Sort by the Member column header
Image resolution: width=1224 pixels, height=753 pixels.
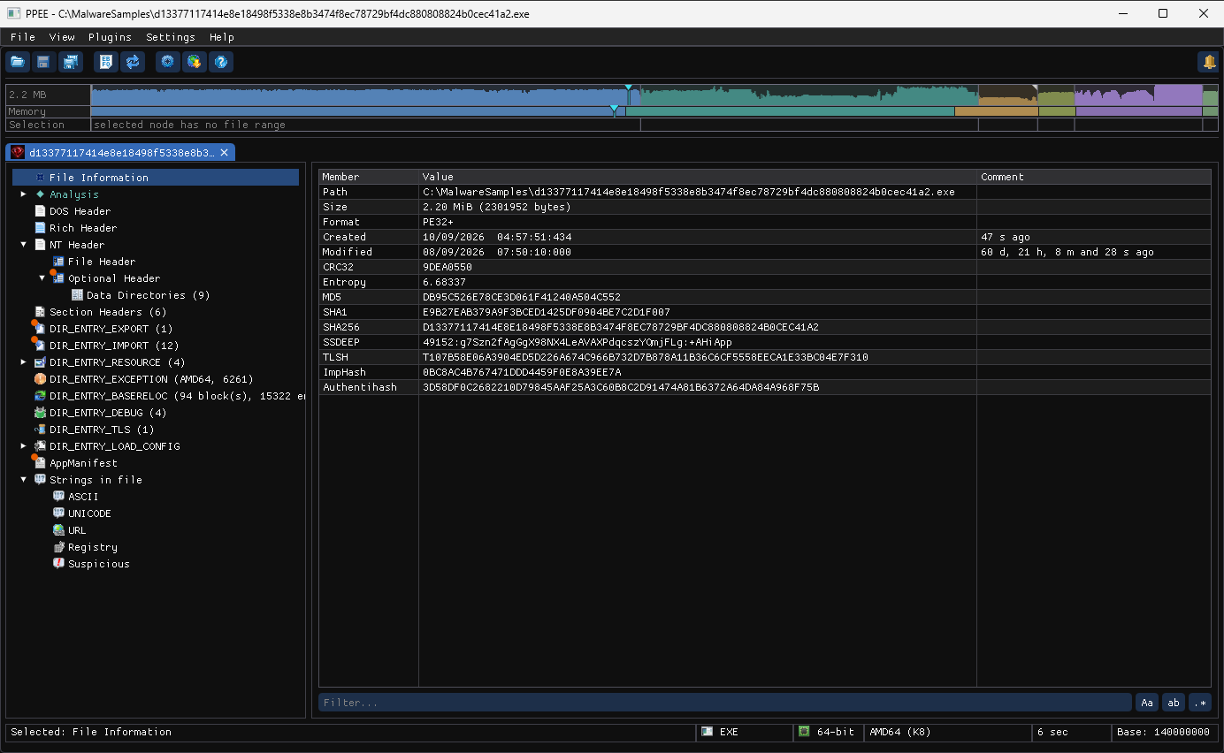pos(369,177)
